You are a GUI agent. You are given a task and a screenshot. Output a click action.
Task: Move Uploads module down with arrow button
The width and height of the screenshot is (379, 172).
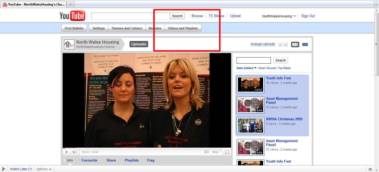point(286,45)
